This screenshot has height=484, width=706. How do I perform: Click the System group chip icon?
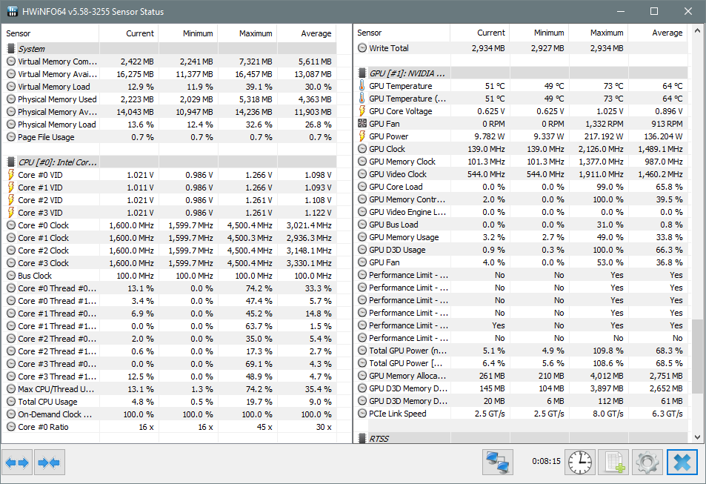click(11, 49)
